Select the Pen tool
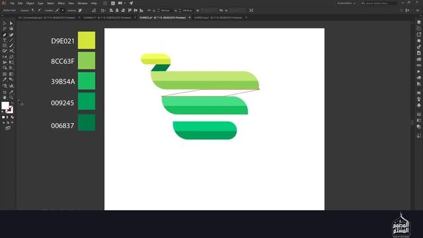The width and height of the screenshot is (423, 238). pyautogui.click(x=5, y=35)
